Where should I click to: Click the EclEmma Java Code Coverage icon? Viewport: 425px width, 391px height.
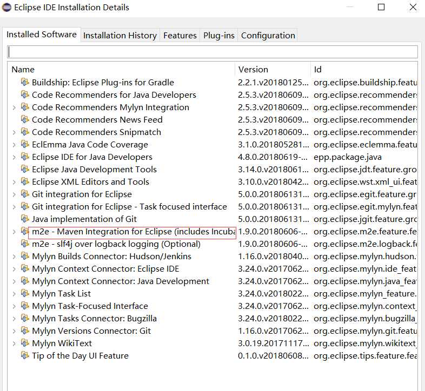pos(25,144)
